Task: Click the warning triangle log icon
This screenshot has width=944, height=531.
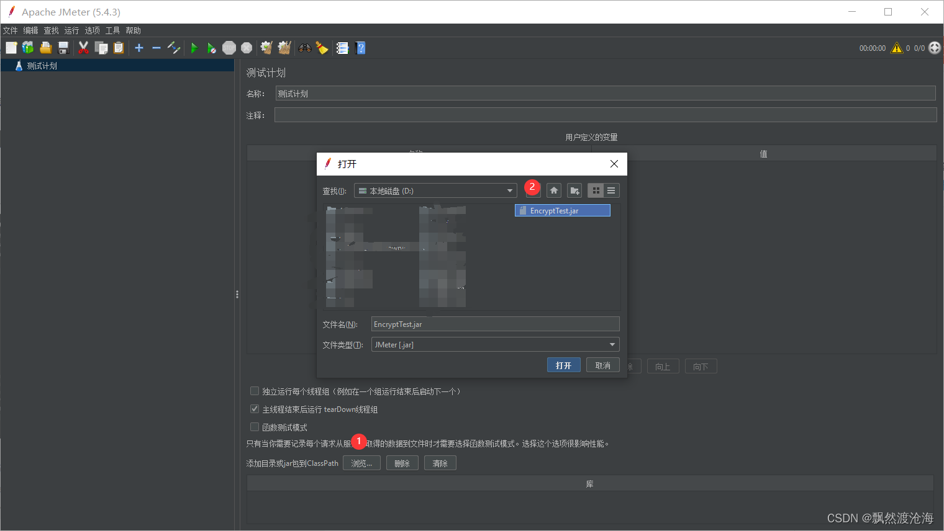Action: [897, 48]
